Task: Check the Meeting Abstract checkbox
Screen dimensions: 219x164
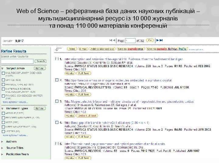Action: click(3, 127)
